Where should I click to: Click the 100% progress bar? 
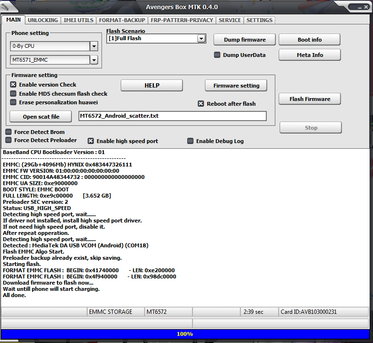click(185, 334)
